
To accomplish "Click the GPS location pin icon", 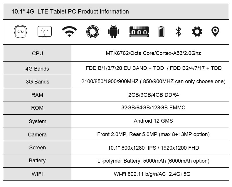I will pyautogui.click(x=215, y=31).
